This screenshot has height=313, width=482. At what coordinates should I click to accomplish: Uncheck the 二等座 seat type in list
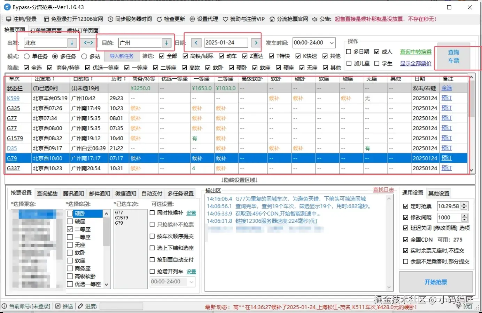click(70, 229)
